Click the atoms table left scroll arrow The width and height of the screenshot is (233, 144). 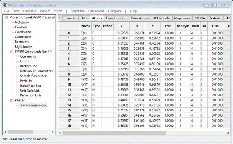click(60, 132)
